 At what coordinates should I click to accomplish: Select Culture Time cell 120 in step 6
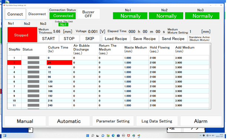[59, 82]
